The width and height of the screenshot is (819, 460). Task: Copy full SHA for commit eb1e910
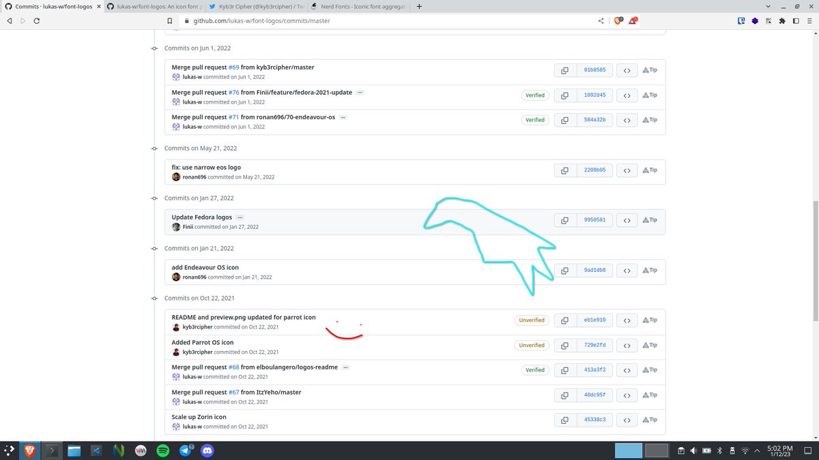click(565, 320)
